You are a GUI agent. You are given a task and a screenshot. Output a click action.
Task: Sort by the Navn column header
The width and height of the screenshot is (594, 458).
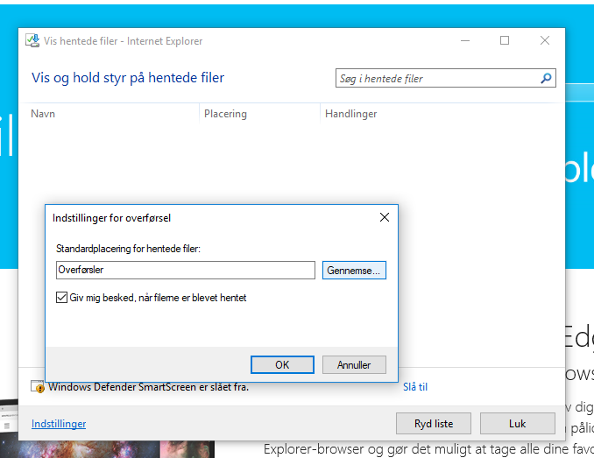click(43, 114)
